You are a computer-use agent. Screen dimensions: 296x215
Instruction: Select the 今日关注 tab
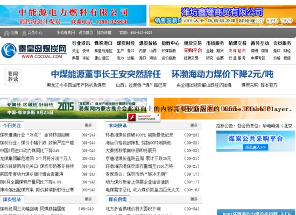tap(12, 126)
